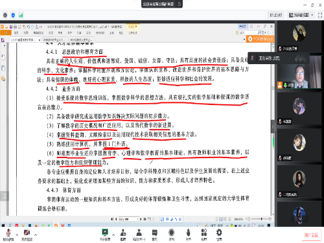This screenshot has width=324, height=243.
Task: Expand the video options arrow beside the camera
Action: point(36,235)
